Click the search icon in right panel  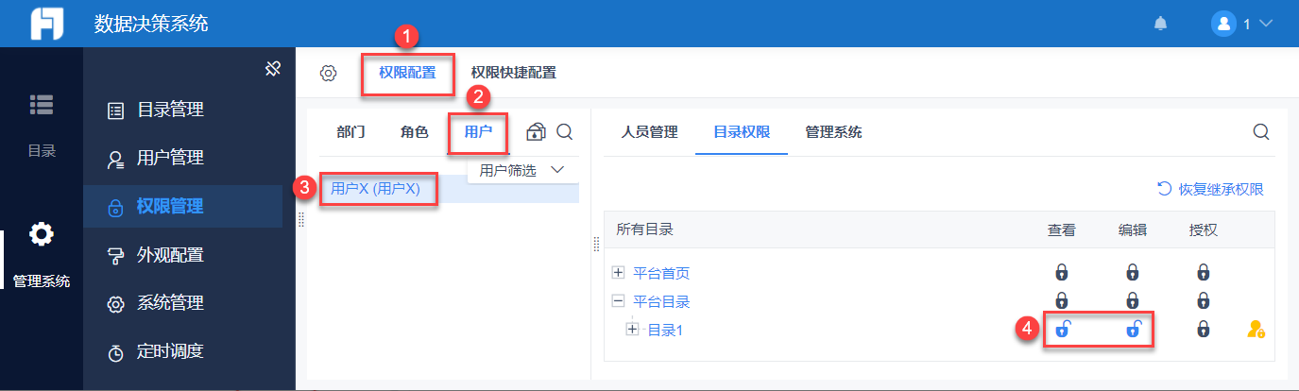pyautogui.click(x=1260, y=132)
